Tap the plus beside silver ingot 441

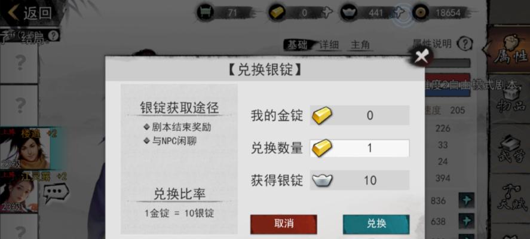(399, 13)
